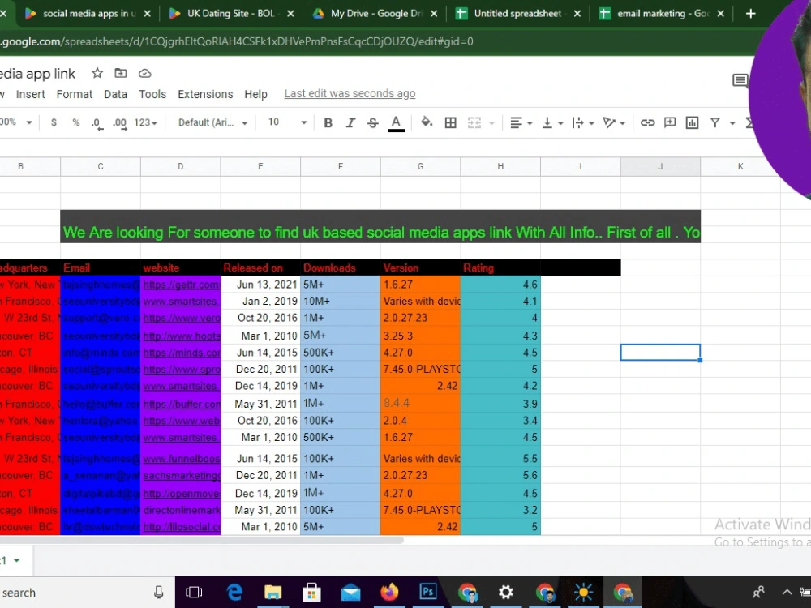The width and height of the screenshot is (811, 608).
Task: Open text rotation dropdown
Action: pos(615,122)
